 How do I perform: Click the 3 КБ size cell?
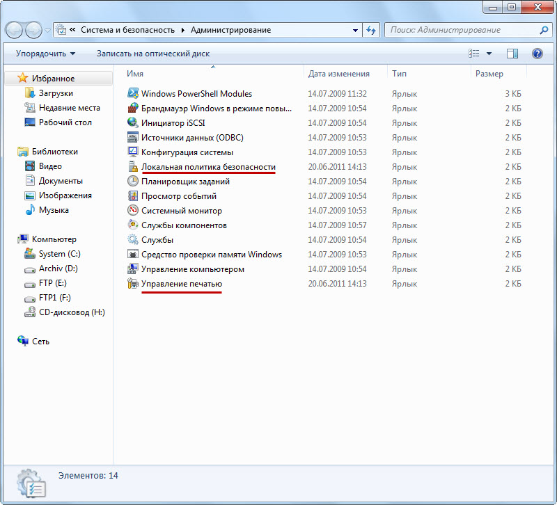point(513,94)
